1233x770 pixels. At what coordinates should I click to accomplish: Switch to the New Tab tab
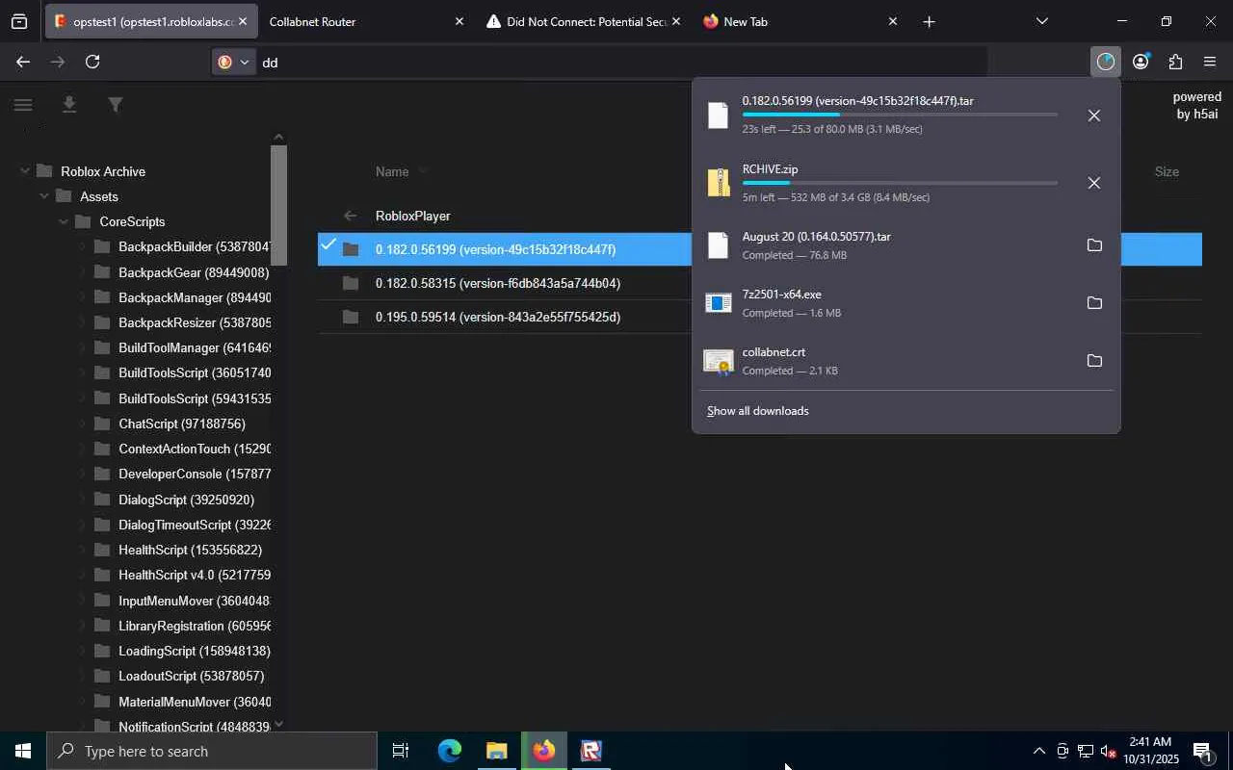click(800, 21)
